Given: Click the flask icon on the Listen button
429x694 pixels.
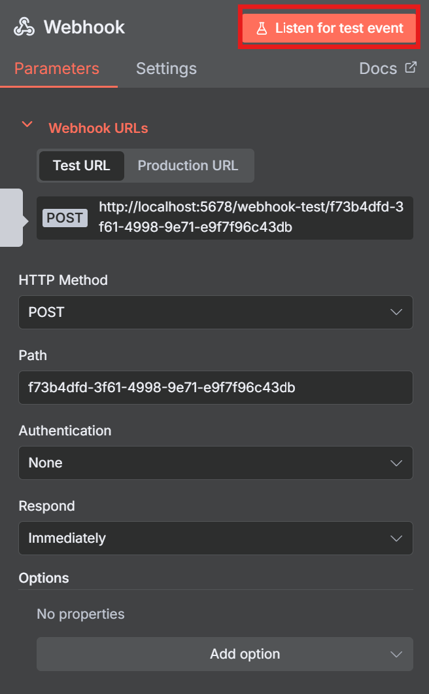Looking at the screenshot, I should [x=262, y=29].
